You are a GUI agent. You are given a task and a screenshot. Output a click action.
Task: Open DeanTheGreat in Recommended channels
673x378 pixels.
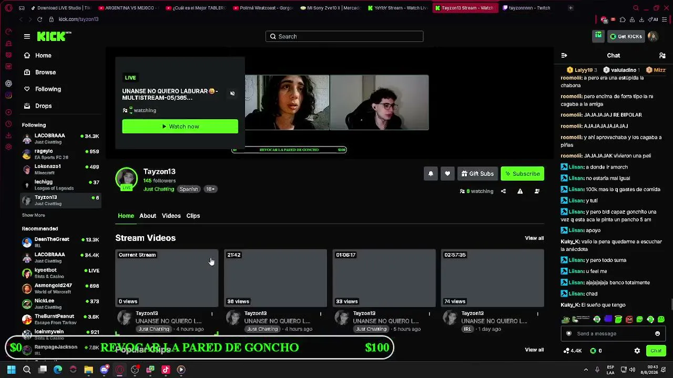[x=60, y=242]
